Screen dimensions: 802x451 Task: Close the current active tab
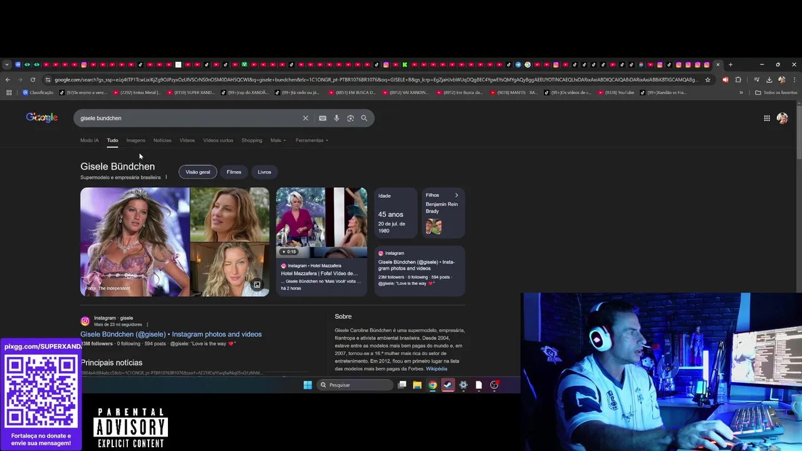pos(718,65)
